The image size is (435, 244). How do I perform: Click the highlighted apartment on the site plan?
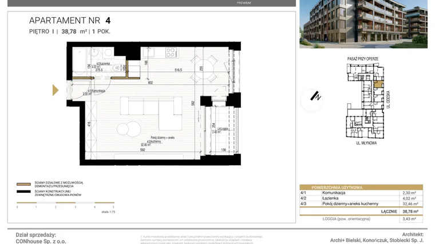[x=378, y=84]
